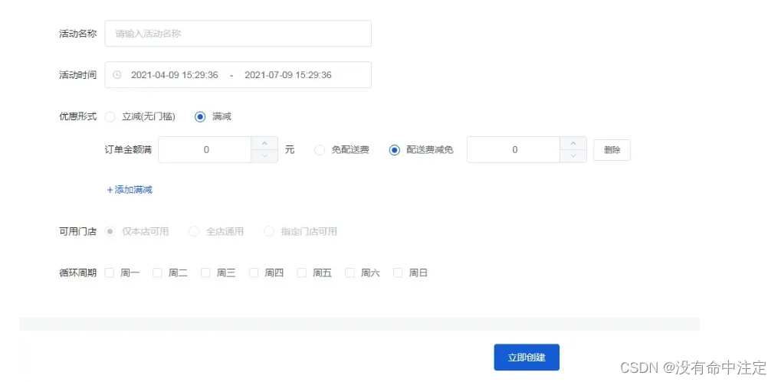Screen dimensions: 778x382
Task: Click the 删除 button
Action: tap(612, 150)
